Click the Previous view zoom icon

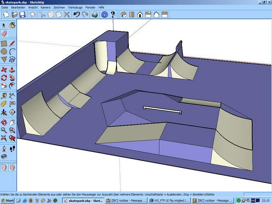(x=12, y=138)
